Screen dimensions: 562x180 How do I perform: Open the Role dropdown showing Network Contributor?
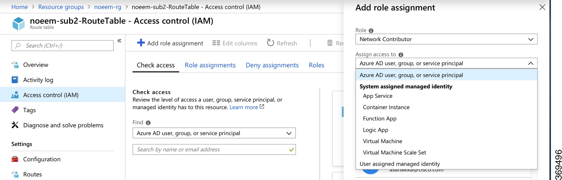tap(446, 39)
